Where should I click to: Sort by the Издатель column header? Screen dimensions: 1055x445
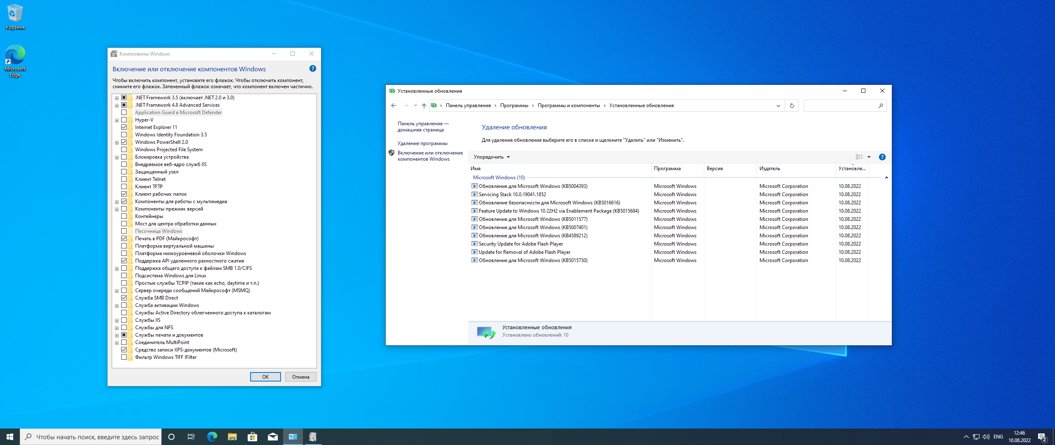796,169
